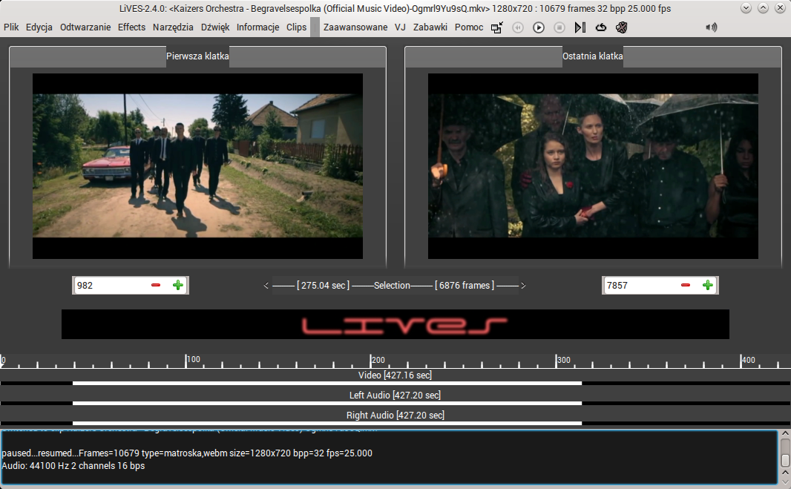This screenshot has height=489, width=791.
Task: Click the Left Audio [427.20 sec] label
Action: click(395, 396)
